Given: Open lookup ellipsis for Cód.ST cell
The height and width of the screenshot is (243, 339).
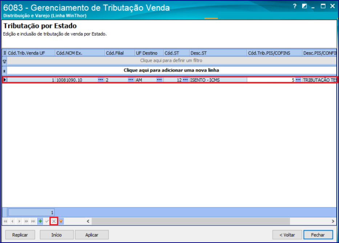Looking at the screenshot, I should 185,80.
